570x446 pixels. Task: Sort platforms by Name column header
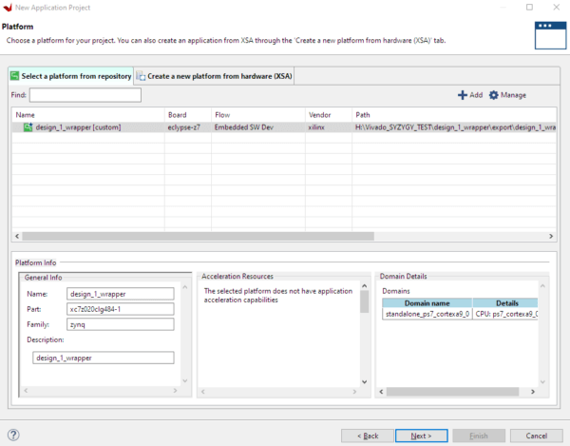click(x=26, y=115)
